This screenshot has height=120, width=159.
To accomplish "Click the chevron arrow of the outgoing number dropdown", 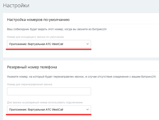I will pos(88,44).
